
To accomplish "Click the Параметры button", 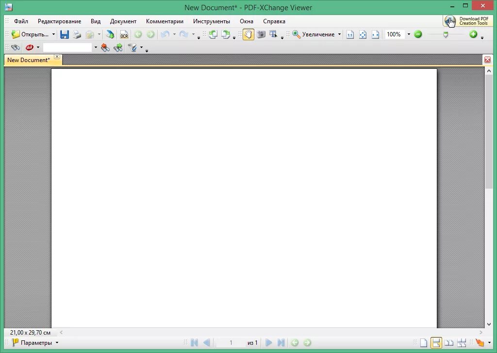I will tap(32, 342).
